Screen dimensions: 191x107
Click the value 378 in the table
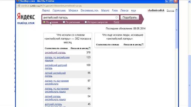[88, 52]
